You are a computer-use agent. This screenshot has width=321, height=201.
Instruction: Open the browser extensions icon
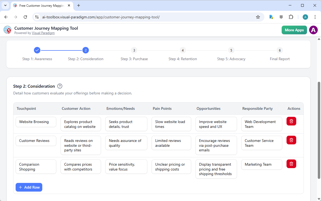(291, 17)
